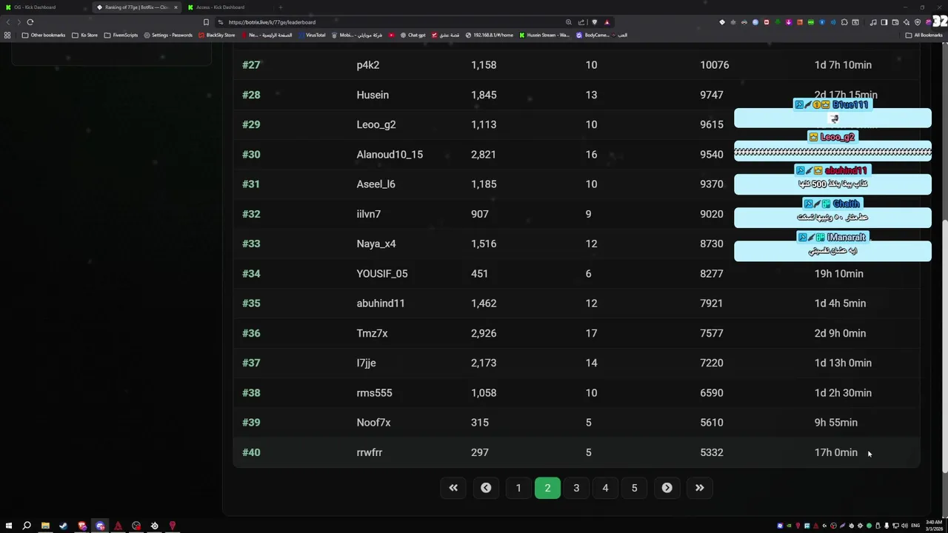Open the Other bookmarks folder
Viewport: 948px width, 533px height.
[44, 35]
